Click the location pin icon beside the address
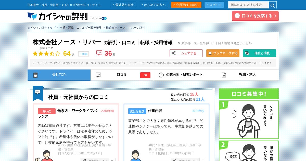Image resolution: width=306 pixels, height=161 pixels. tap(179, 43)
